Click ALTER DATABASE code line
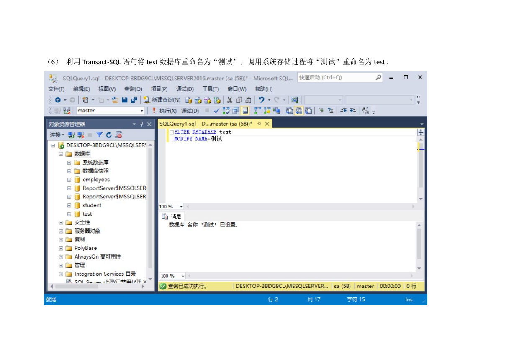The image size is (514, 363). (x=203, y=132)
